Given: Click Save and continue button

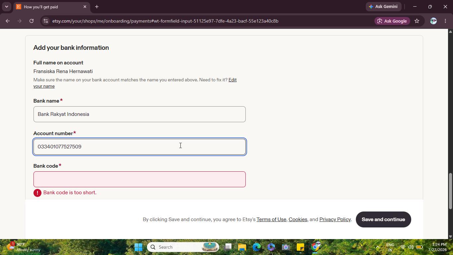Looking at the screenshot, I should coord(383,219).
